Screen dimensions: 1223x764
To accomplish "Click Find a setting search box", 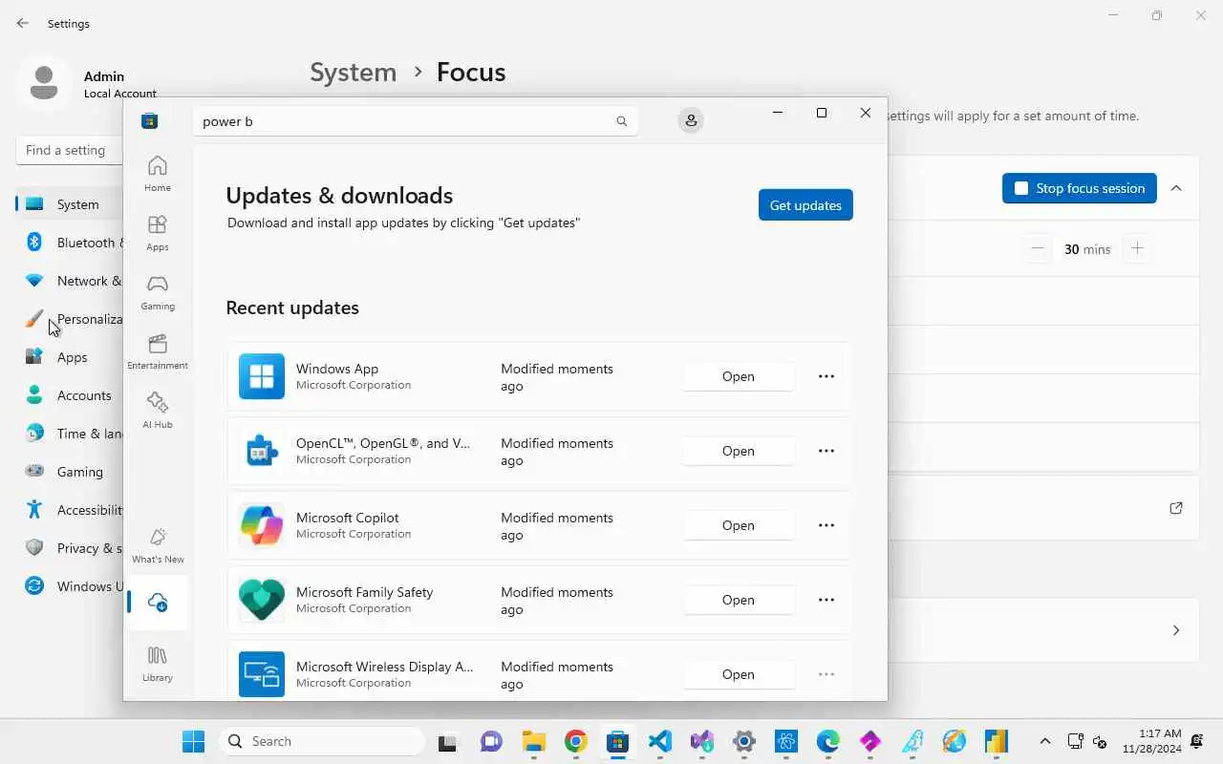I will tap(70, 150).
